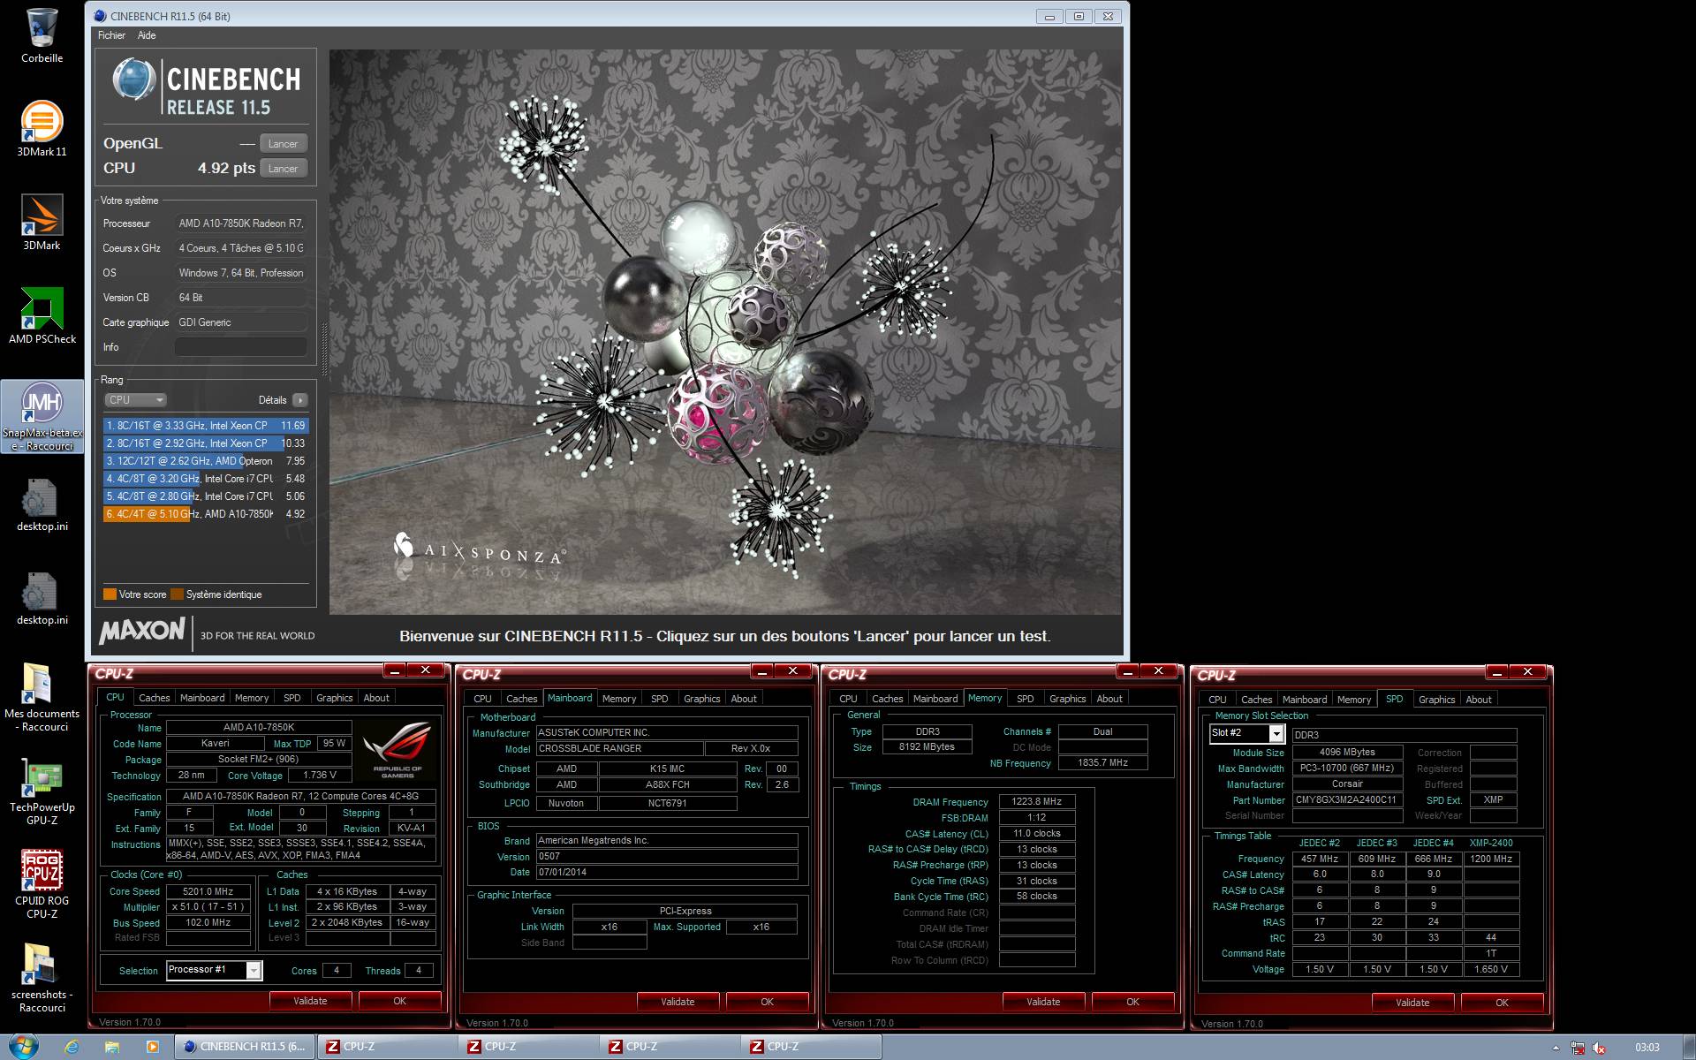Open Caches tab in first CPU-Z window

(154, 698)
